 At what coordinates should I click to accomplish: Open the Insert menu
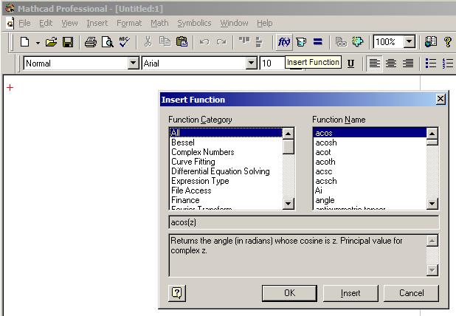pos(97,24)
